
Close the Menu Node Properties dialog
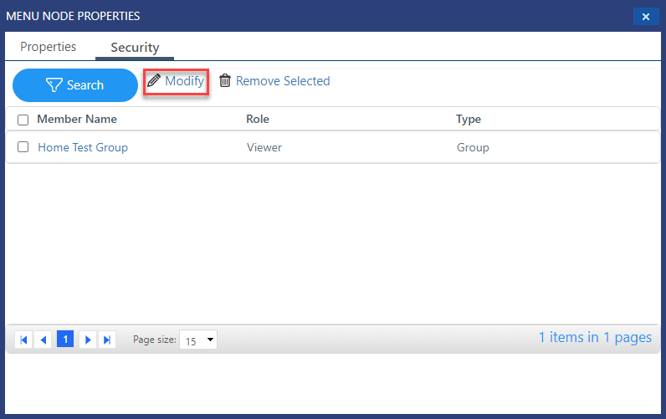[646, 17]
